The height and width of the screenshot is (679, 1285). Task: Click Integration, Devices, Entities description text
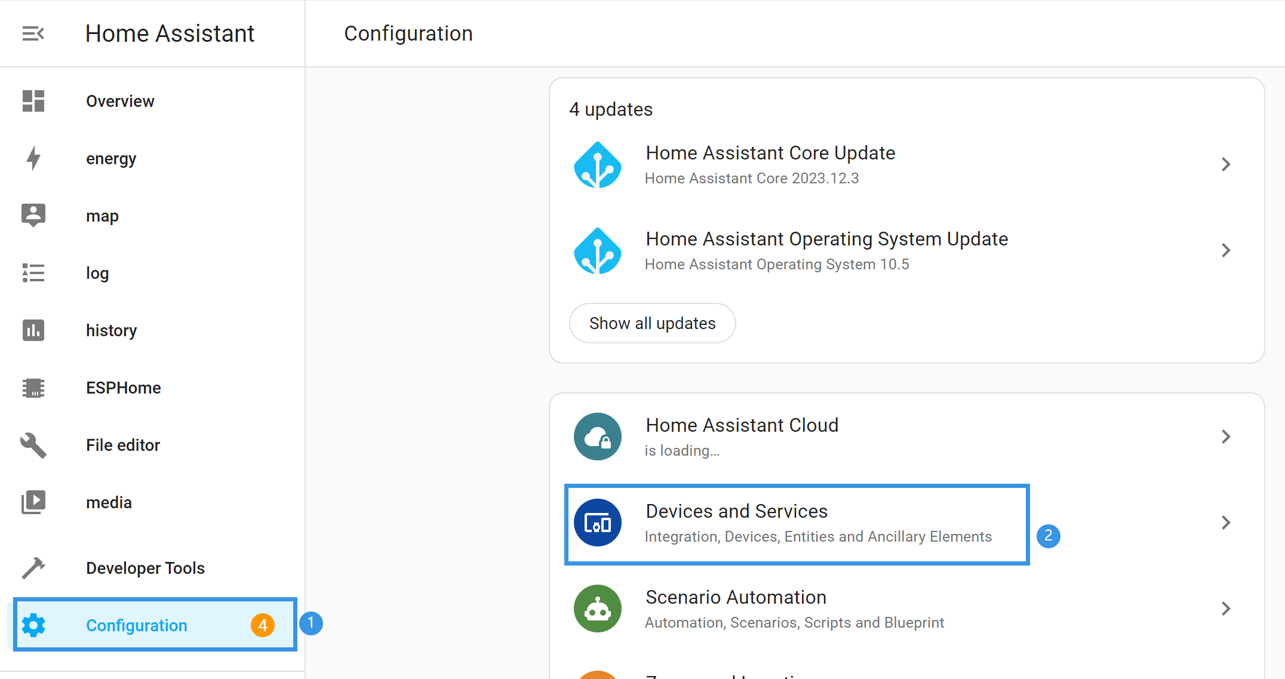coord(818,536)
